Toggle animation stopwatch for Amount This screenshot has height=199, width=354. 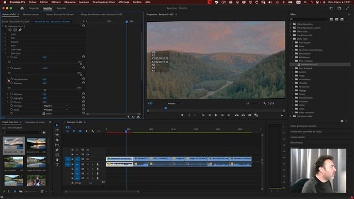(12, 68)
